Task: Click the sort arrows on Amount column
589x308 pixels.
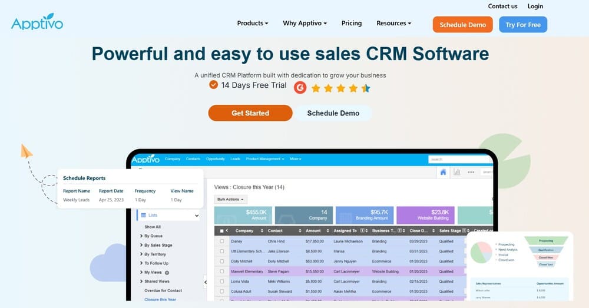Action: coord(327,231)
